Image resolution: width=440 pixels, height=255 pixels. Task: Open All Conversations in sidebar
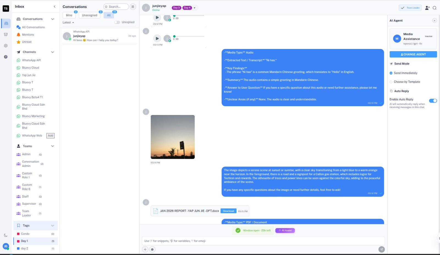coord(33,27)
